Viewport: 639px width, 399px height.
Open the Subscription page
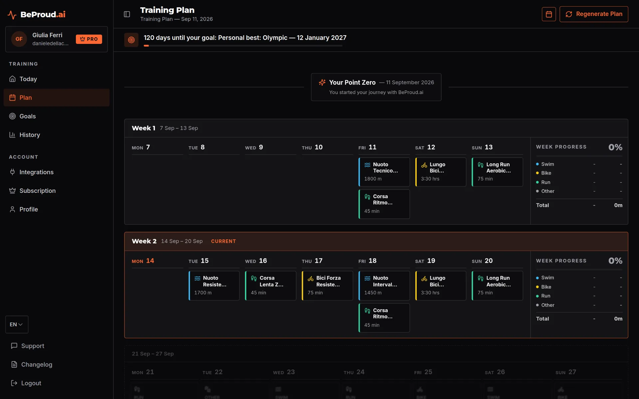(57, 191)
